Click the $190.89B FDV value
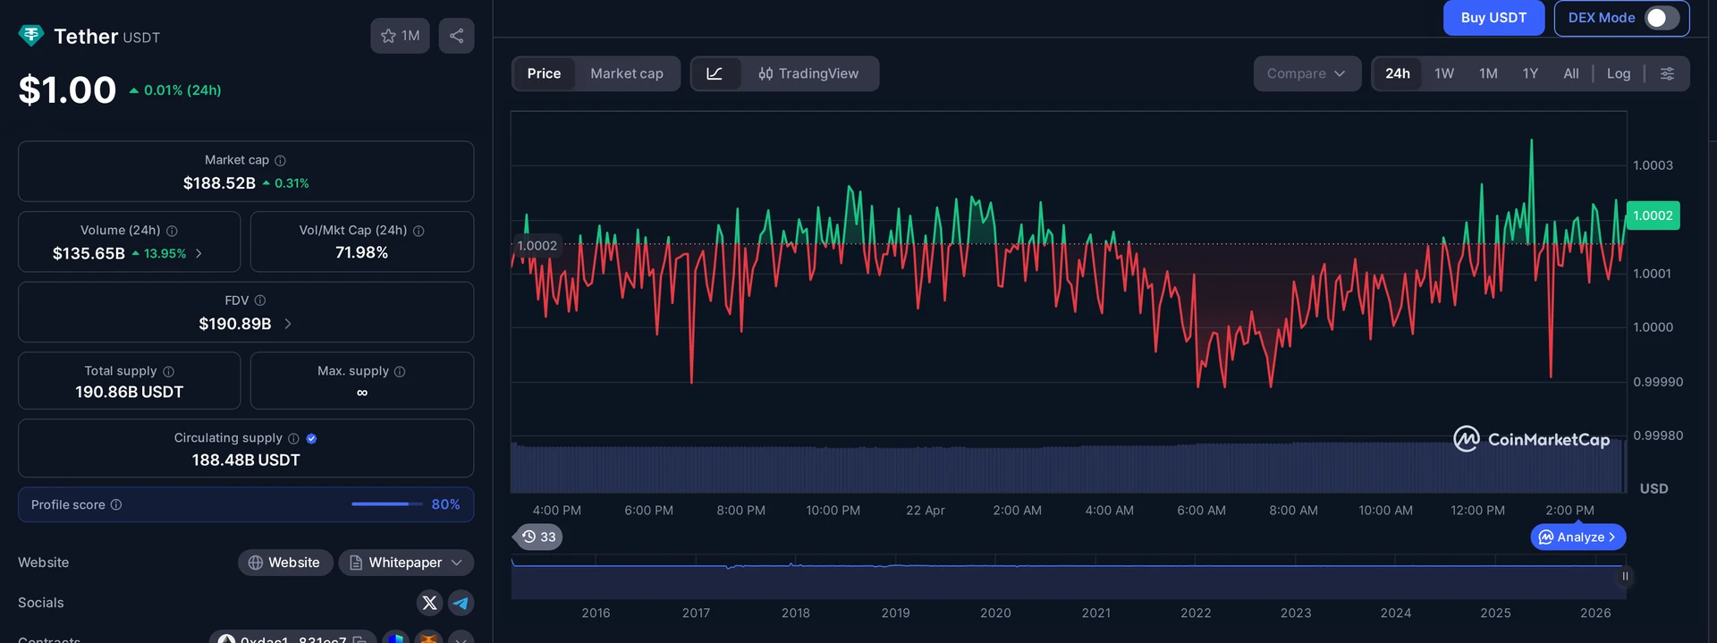 tap(234, 324)
